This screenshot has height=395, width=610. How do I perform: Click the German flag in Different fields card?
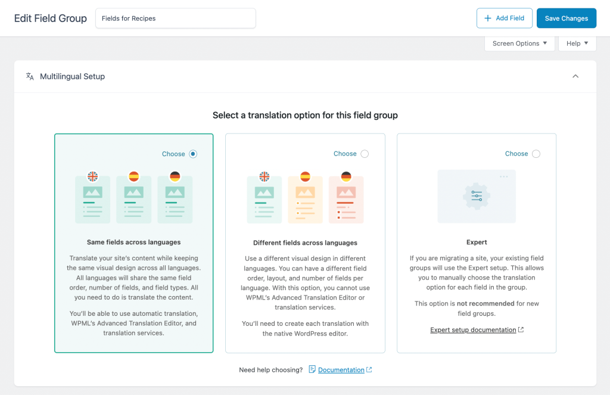[346, 176]
